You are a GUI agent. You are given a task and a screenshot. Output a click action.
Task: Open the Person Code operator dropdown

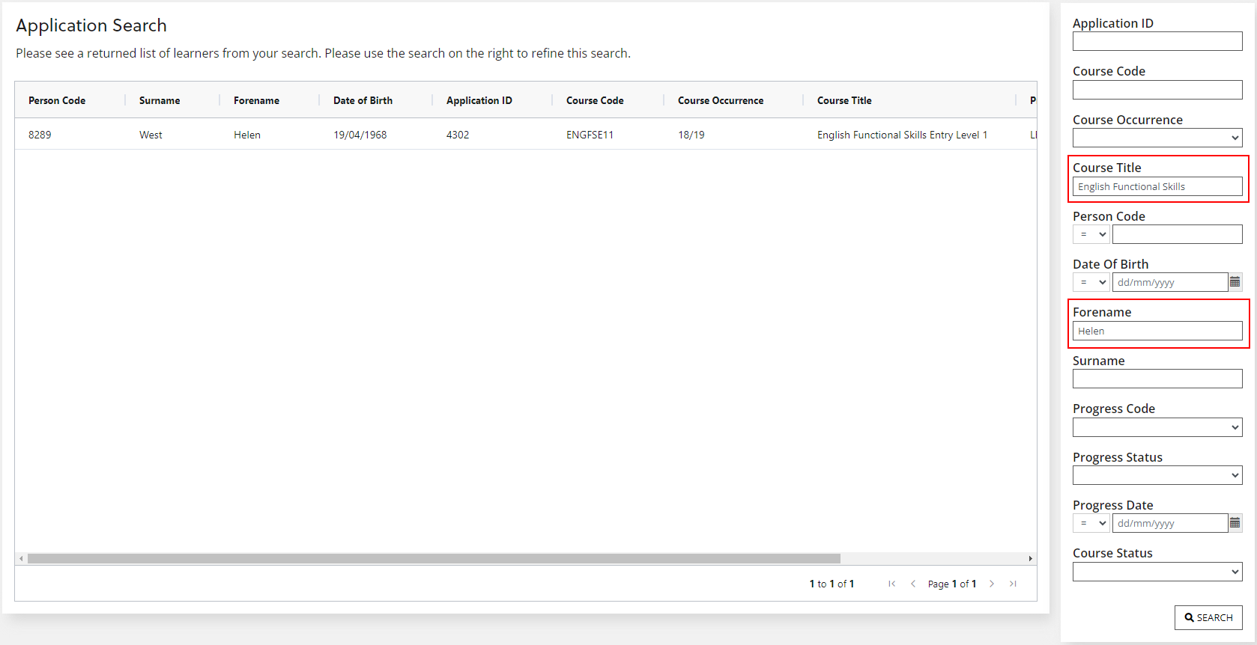coord(1091,234)
